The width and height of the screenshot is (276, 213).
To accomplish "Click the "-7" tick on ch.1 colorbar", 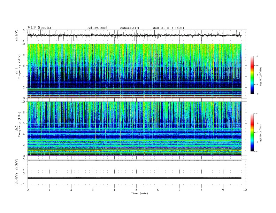I will pos(257,94).
